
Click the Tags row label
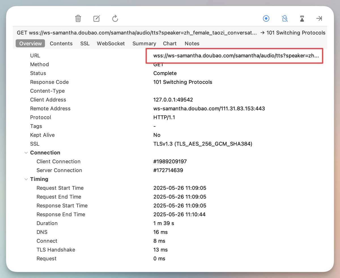pos(36,126)
